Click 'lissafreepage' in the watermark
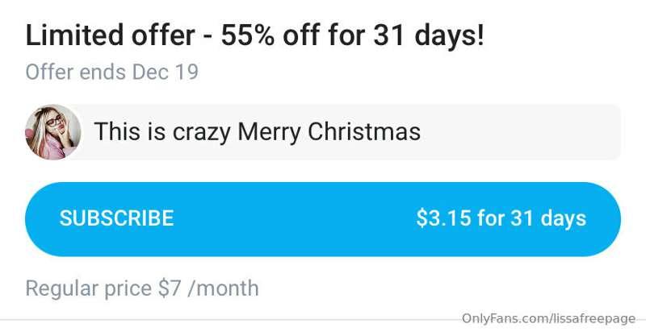 tap(594, 318)
